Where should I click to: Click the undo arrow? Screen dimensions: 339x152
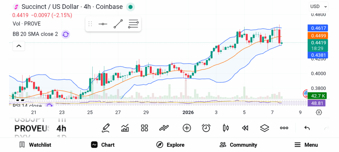click(x=307, y=128)
